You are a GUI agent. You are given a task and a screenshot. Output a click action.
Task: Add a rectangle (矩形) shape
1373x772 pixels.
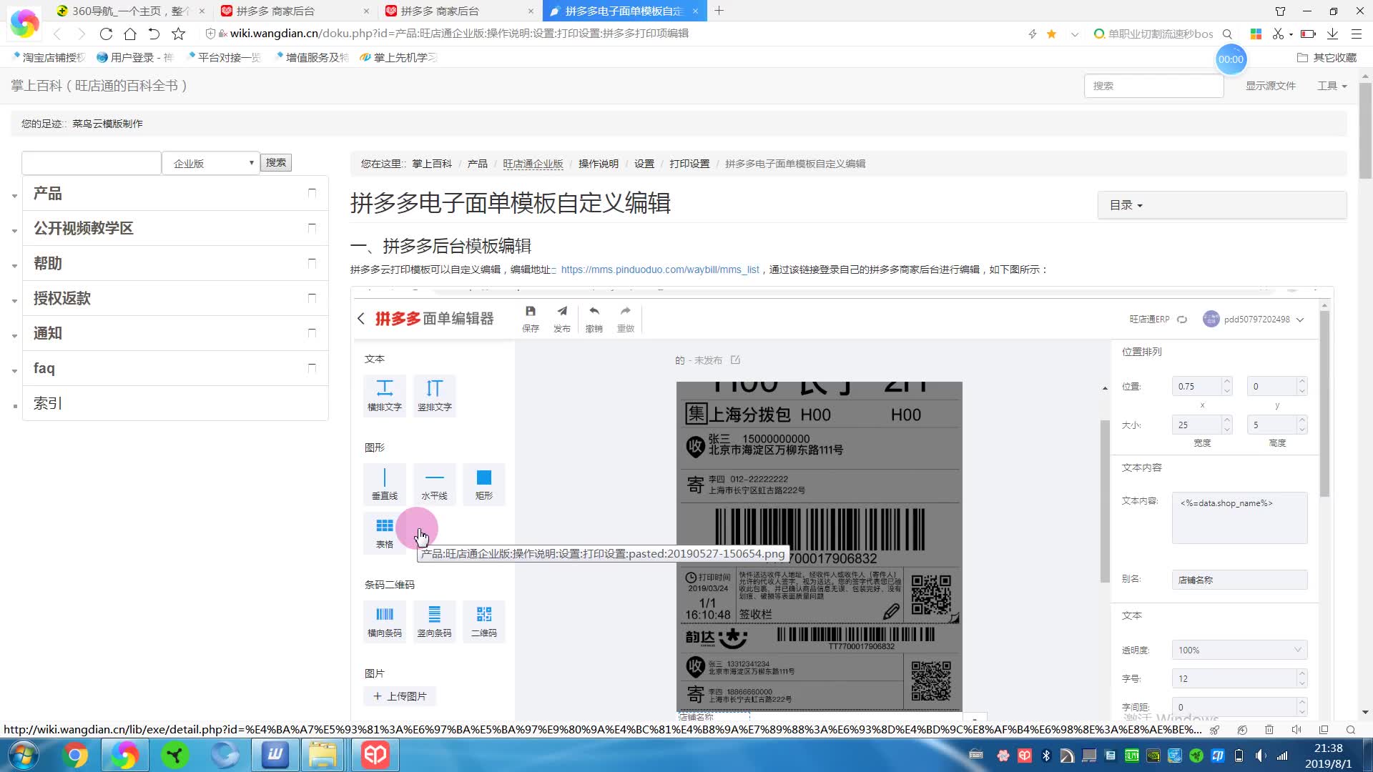(484, 484)
